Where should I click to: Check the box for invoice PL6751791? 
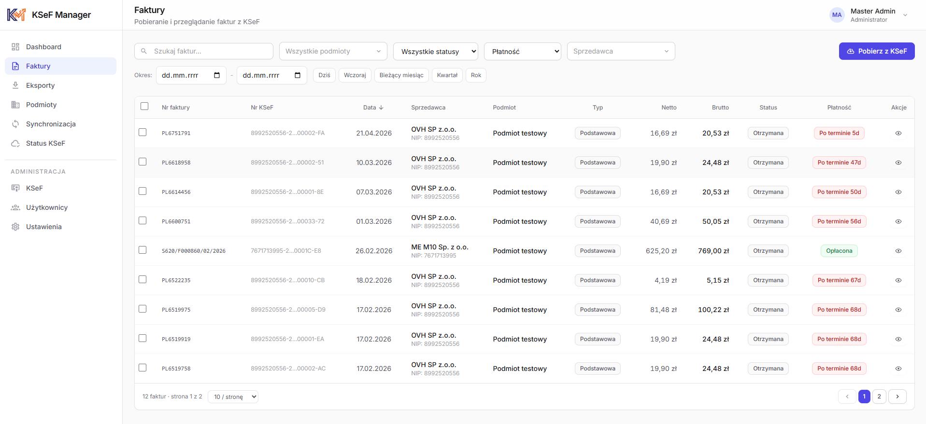pyautogui.click(x=142, y=132)
